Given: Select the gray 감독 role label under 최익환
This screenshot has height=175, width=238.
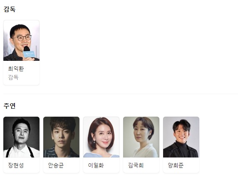Looking at the screenshot, I should (x=13, y=77).
